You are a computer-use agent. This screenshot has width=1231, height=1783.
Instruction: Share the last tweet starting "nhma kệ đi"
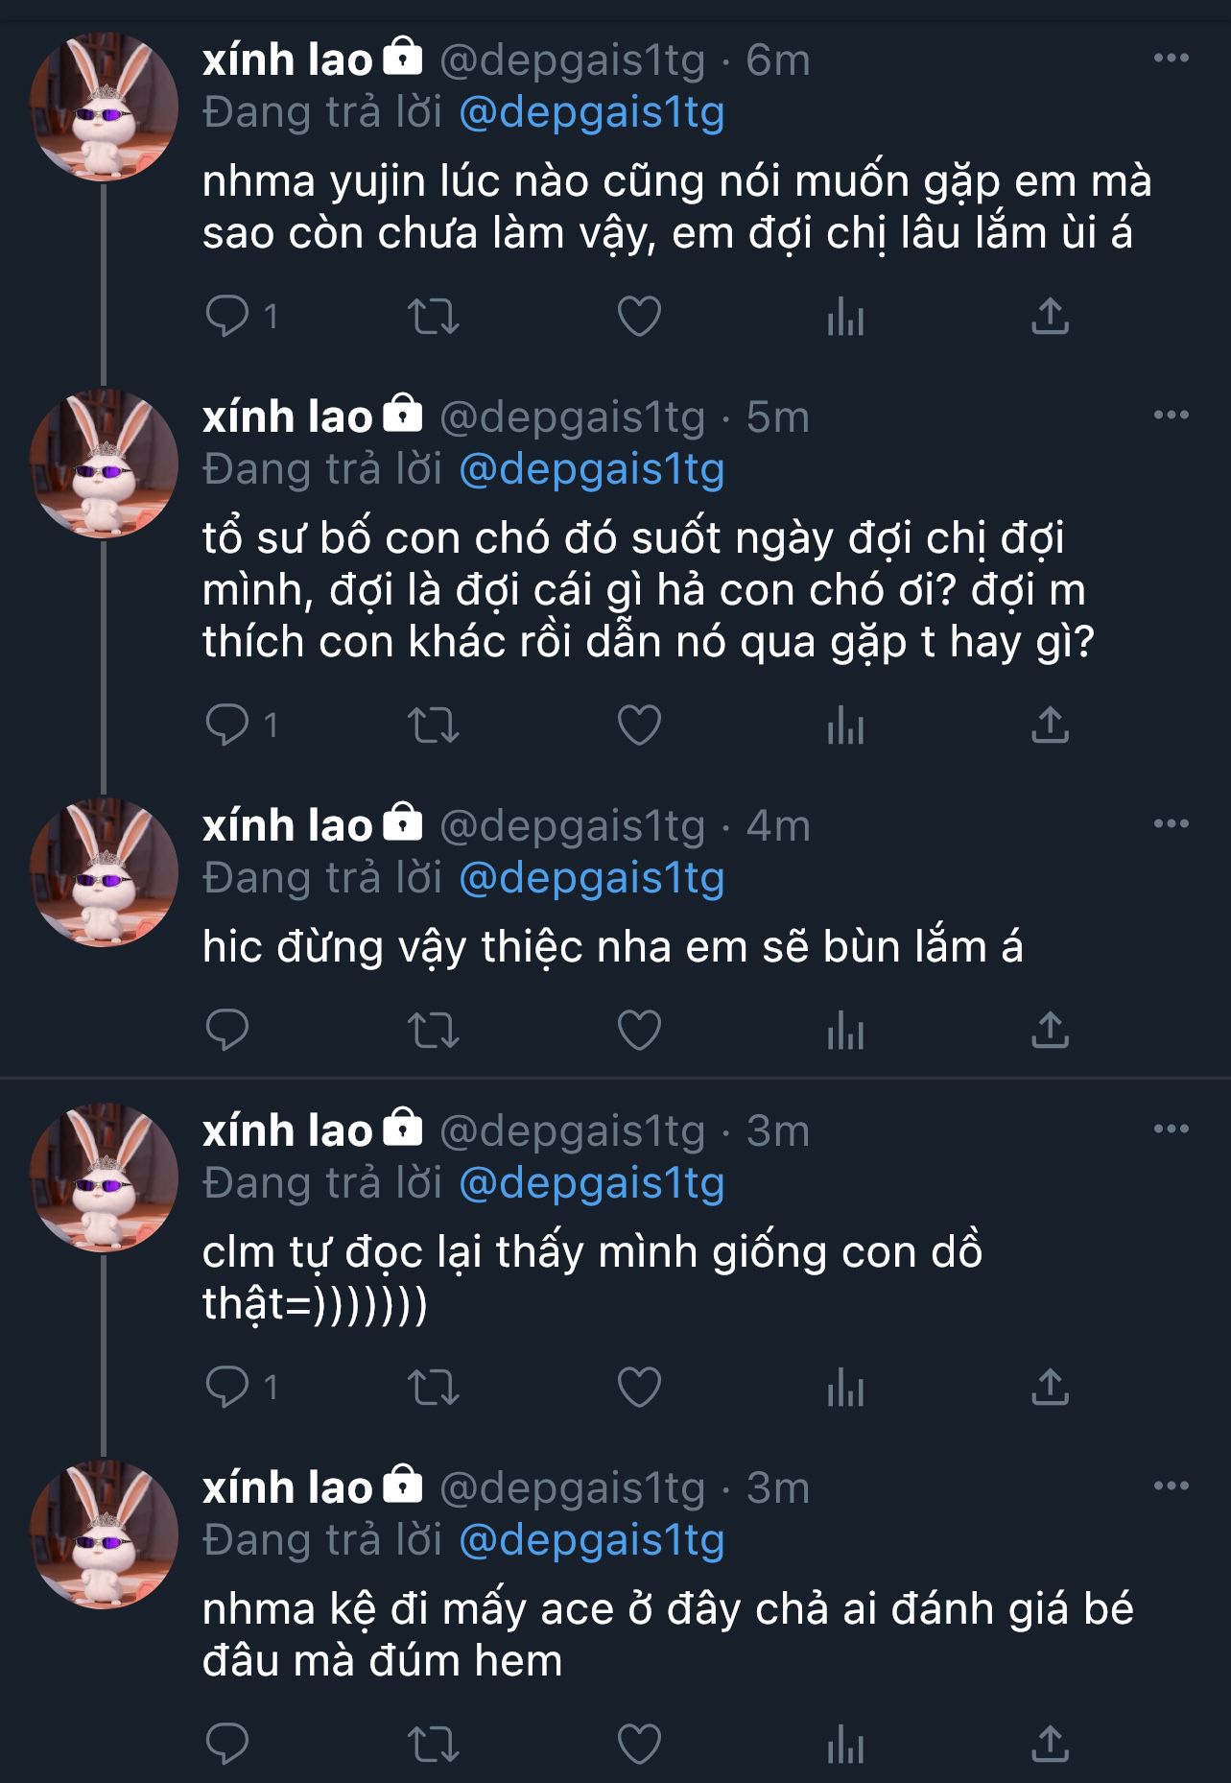pos(1050,1744)
